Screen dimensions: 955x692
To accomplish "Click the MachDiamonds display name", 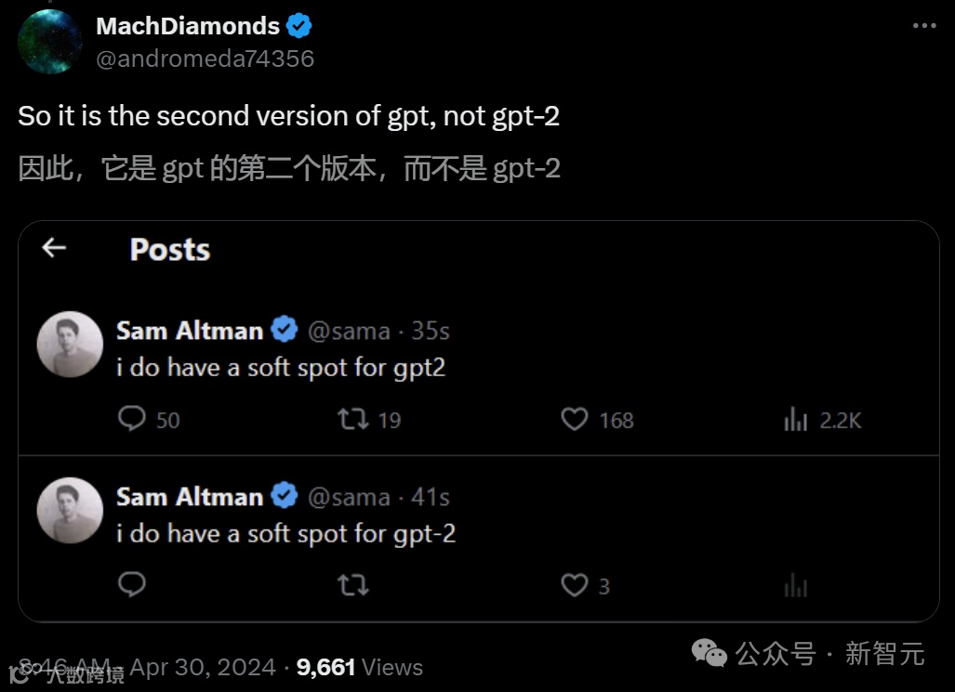I will pos(188,26).
